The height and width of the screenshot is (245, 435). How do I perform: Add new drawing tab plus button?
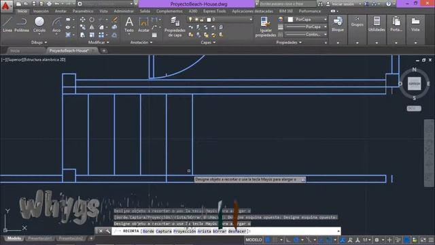[x=104, y=51]
